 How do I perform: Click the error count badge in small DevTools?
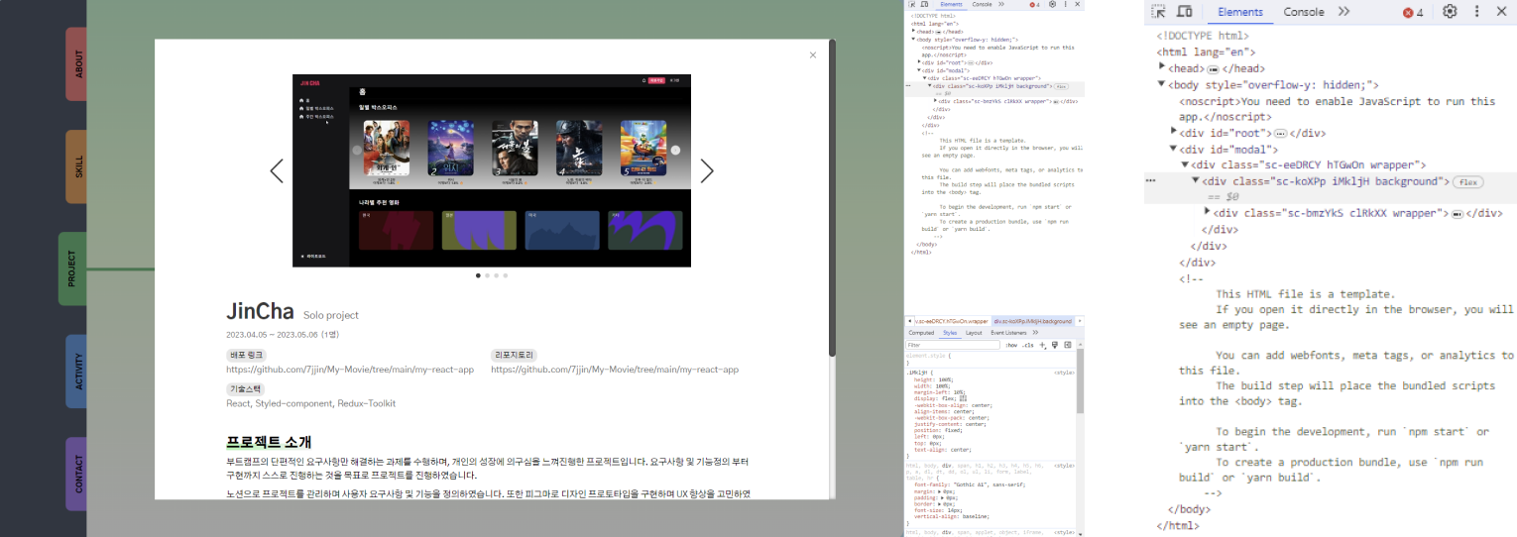click(1034, 5)
